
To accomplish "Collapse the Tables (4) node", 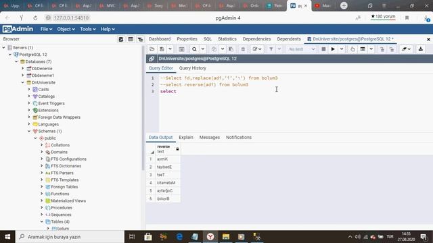I will [42, 221].
